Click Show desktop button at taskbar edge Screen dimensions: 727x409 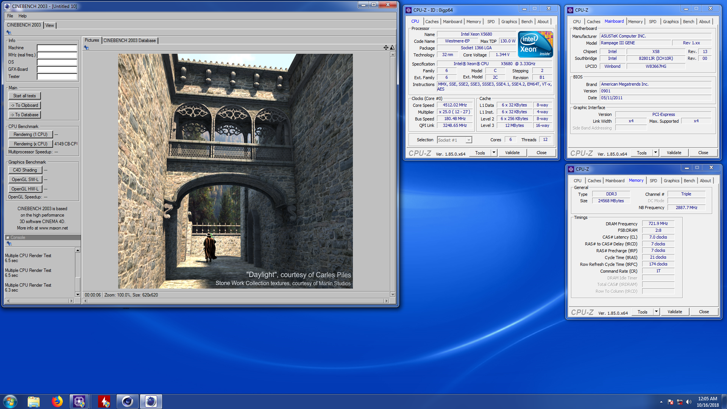pos(724,401)
